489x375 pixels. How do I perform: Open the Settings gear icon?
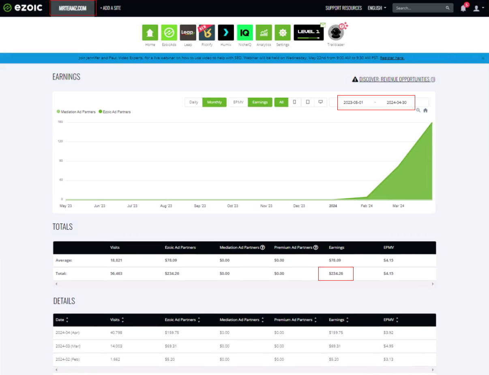[283, 32]
